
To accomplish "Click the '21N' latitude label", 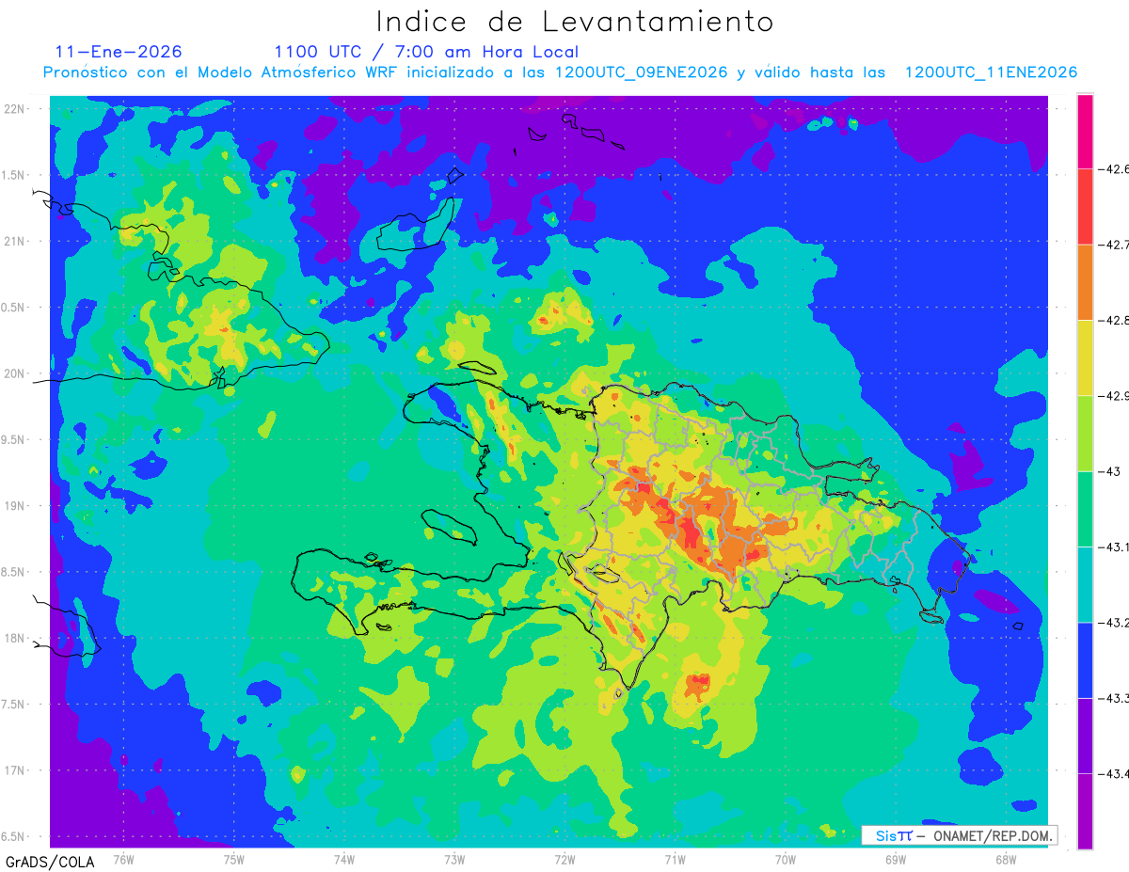I will tap(16, 241).
